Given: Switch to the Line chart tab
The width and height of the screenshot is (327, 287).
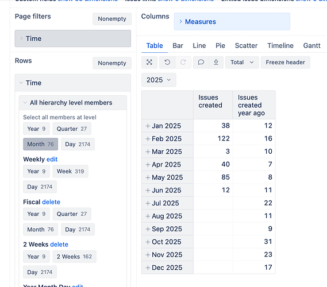Looking at the screenshot, I should [199, 45].
